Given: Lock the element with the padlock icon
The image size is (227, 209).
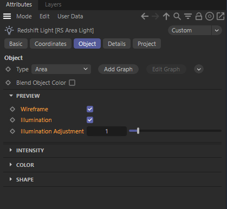Looking at the screenshot, I should click(x=199, y=16).
